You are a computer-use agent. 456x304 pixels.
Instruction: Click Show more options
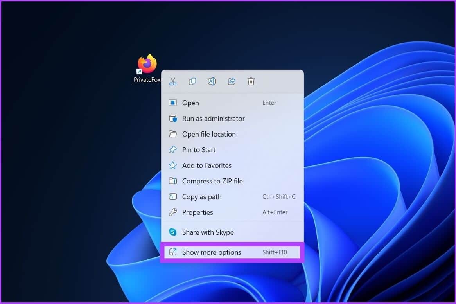(x=232, y=252)
